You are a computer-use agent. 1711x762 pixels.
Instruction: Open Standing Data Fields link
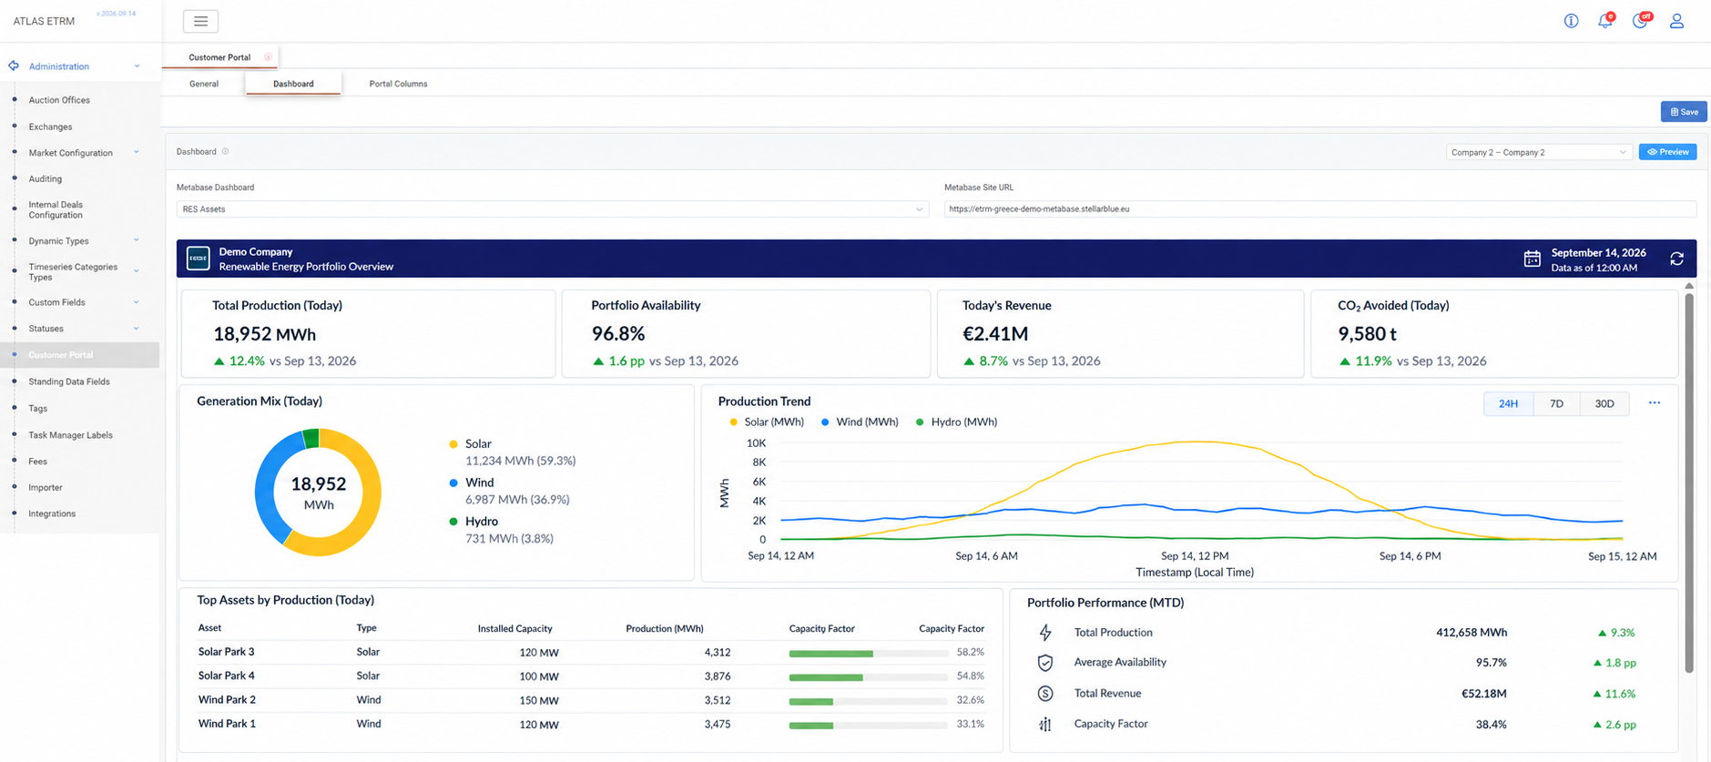pos(69,381)
